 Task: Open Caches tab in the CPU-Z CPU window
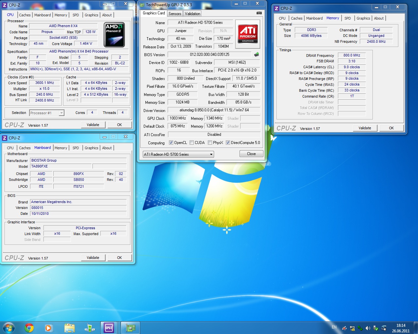click(x=25, y=15)
